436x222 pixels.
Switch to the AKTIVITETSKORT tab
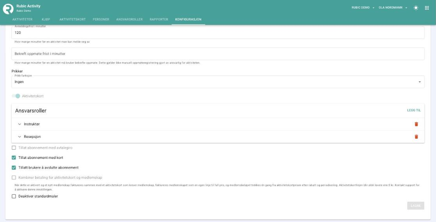pos(73,19)
